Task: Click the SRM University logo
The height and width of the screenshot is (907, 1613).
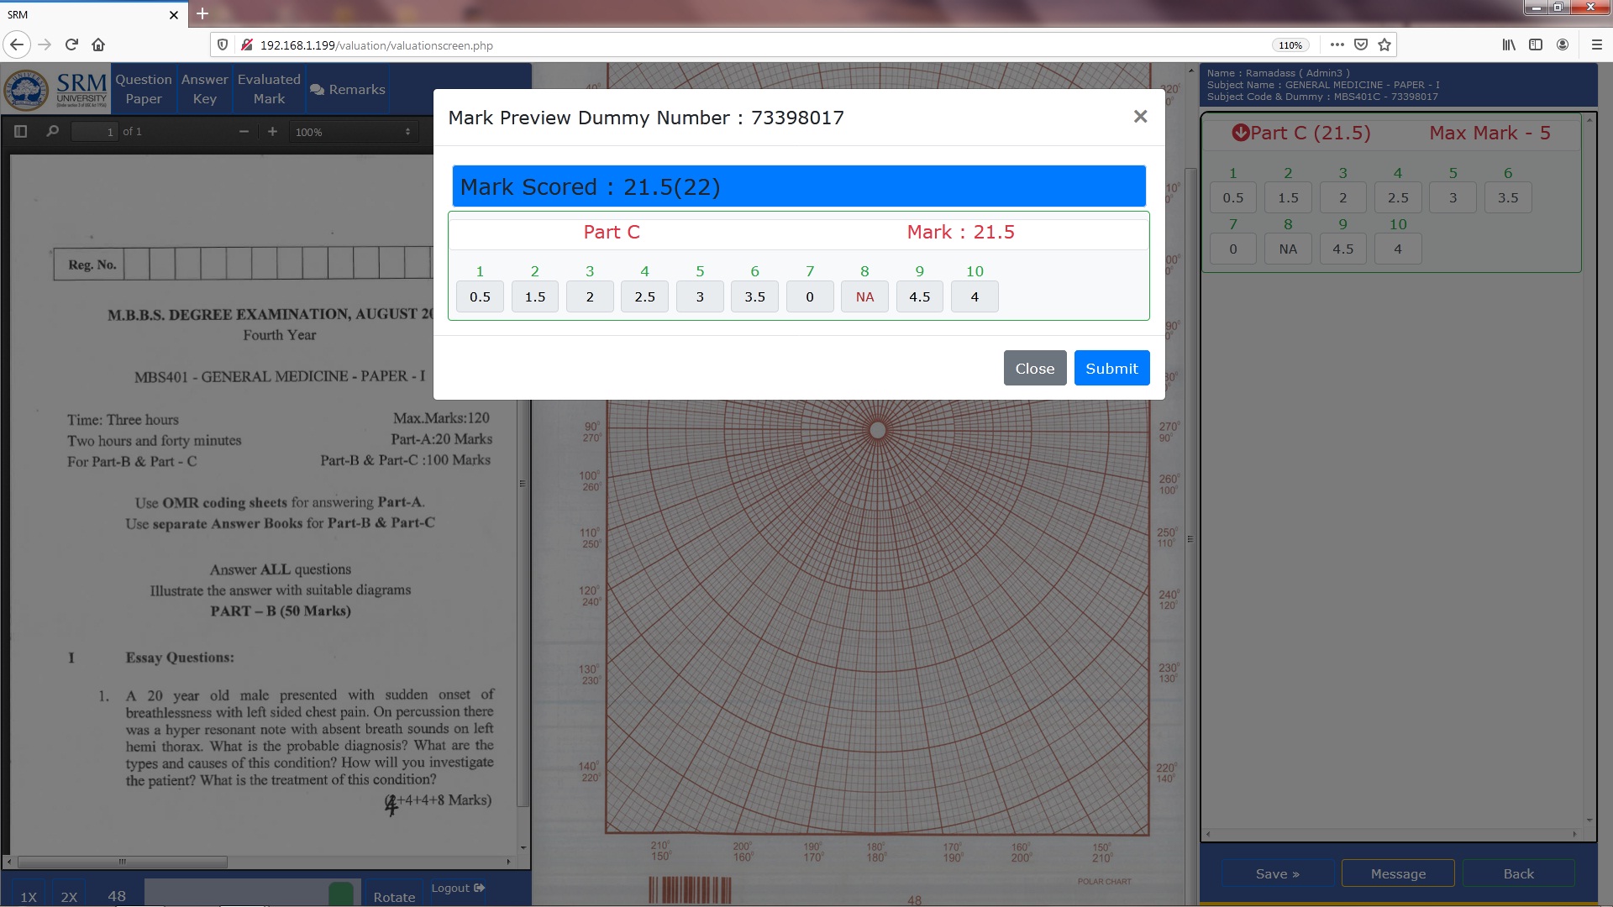Action: pyautogui.click(x=56, y=90)
